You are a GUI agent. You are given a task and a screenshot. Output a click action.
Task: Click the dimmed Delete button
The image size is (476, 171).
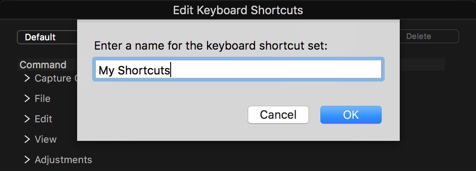(428, 36)
